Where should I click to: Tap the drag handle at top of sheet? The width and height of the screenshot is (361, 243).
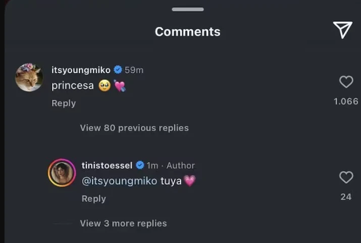click(187, 10)
